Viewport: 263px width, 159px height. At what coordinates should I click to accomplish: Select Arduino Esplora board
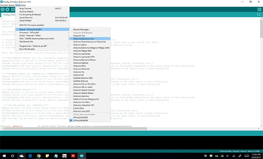(90, 63)
